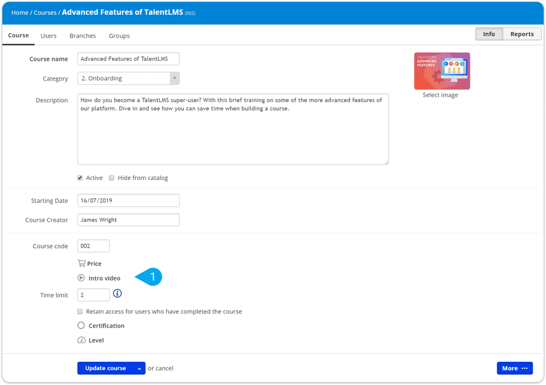
Task: Open the Category dropdown arrow
Action: pos(175,78)
